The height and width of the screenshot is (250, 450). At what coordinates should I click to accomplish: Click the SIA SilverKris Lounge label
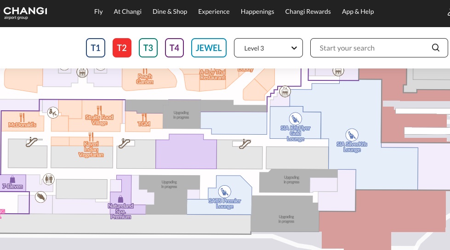[x=352, y=147]
